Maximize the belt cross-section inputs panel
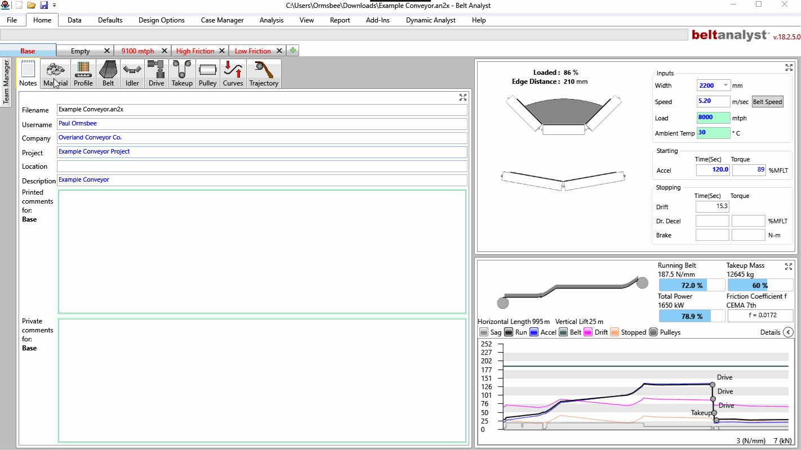The width and height of the screenshot is (801, 450). 789,67
